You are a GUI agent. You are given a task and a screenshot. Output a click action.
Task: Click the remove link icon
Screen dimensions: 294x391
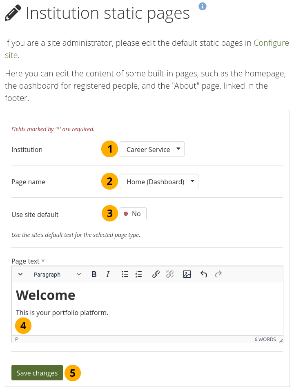pos(170,275)
